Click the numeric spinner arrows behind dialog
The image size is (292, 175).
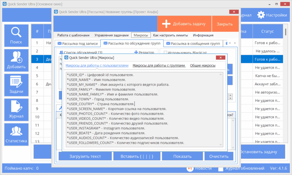pyautogui.click(x=231, y=97)
